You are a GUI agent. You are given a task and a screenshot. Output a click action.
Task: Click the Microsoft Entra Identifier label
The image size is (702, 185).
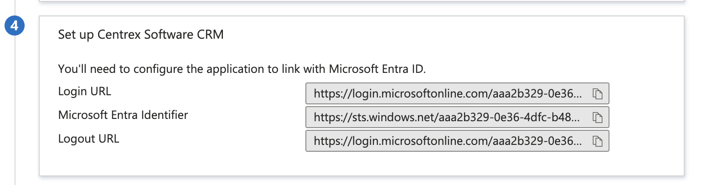(123, 115)
